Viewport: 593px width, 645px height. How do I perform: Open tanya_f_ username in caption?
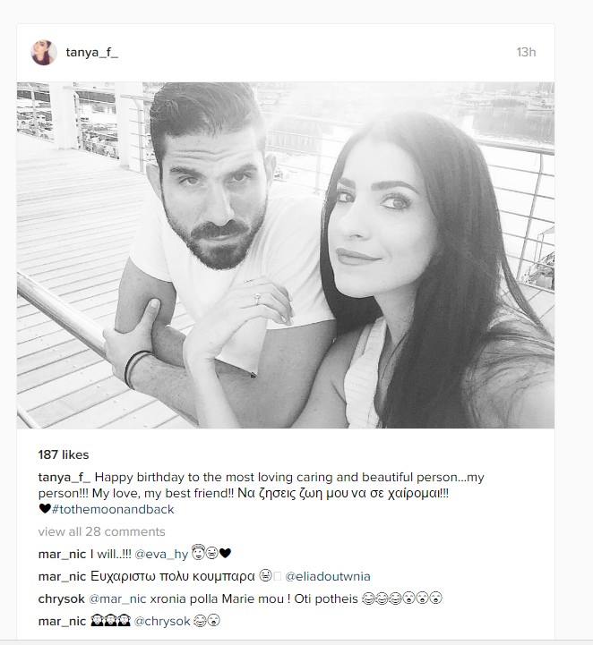click(64, 477)
